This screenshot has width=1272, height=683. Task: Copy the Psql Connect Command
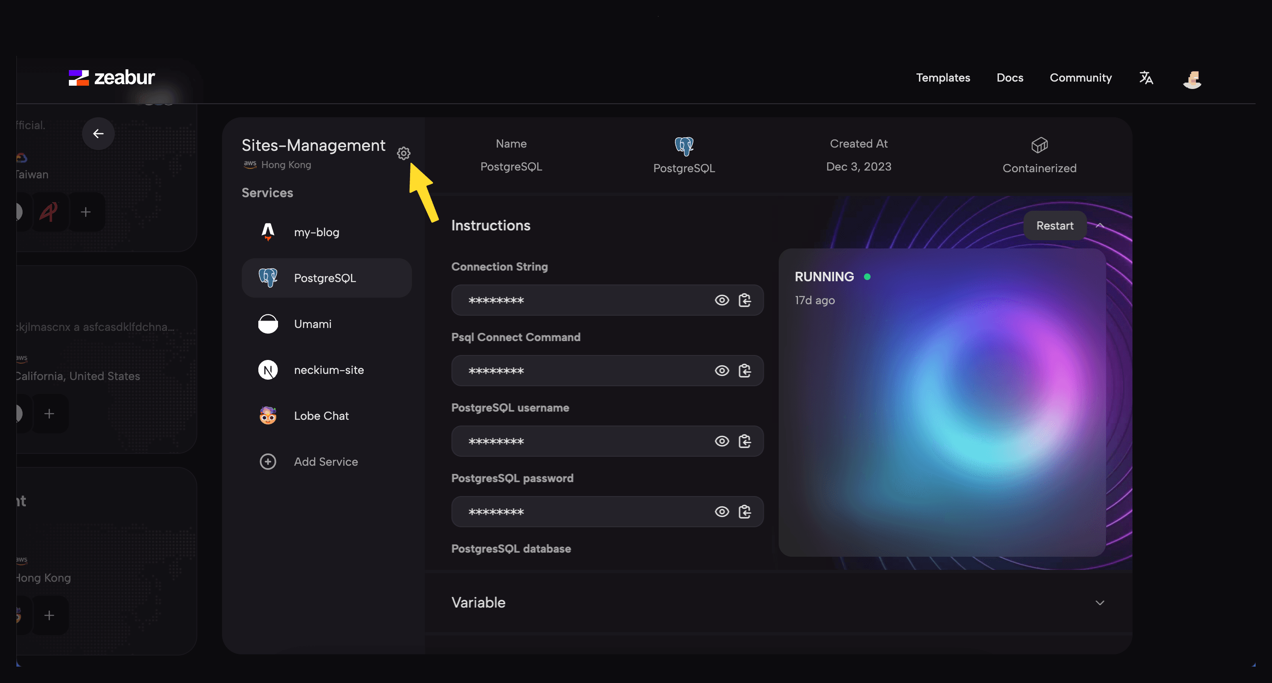[745, 370]
